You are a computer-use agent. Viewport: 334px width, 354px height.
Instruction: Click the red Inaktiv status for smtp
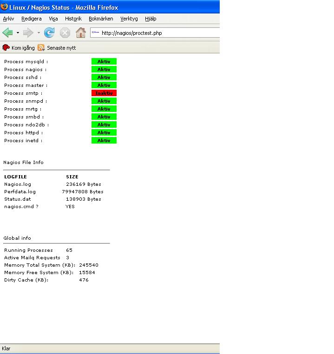click(104, 93)
